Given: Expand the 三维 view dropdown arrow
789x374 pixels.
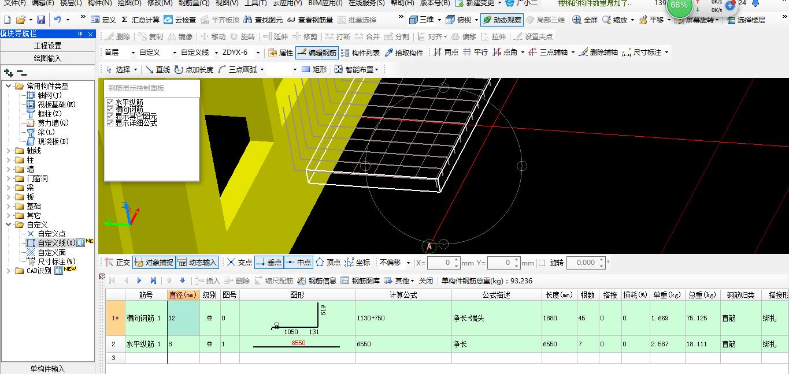Looking at the screenshot, I should point(439,20).
